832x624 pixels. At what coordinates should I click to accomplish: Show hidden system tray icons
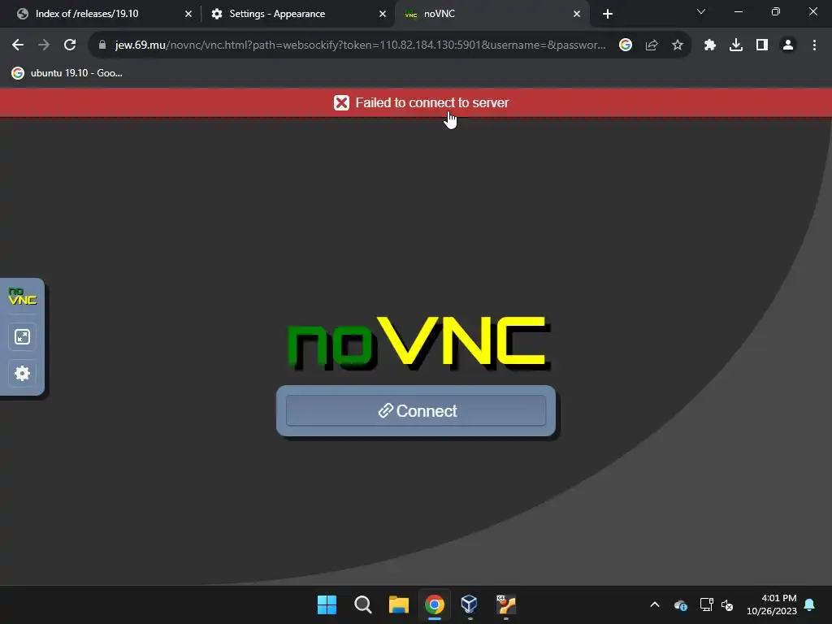pyautogui.click(x=655, y=604)
